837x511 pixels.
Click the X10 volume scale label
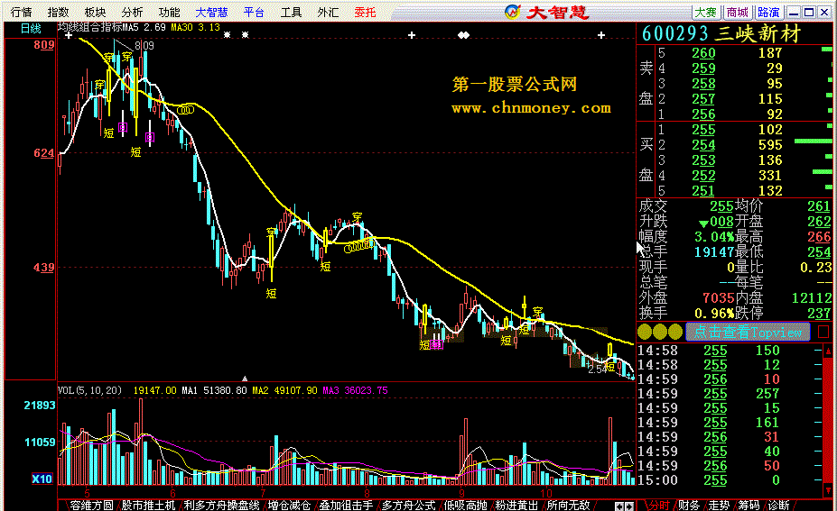(x=42, y=479)
